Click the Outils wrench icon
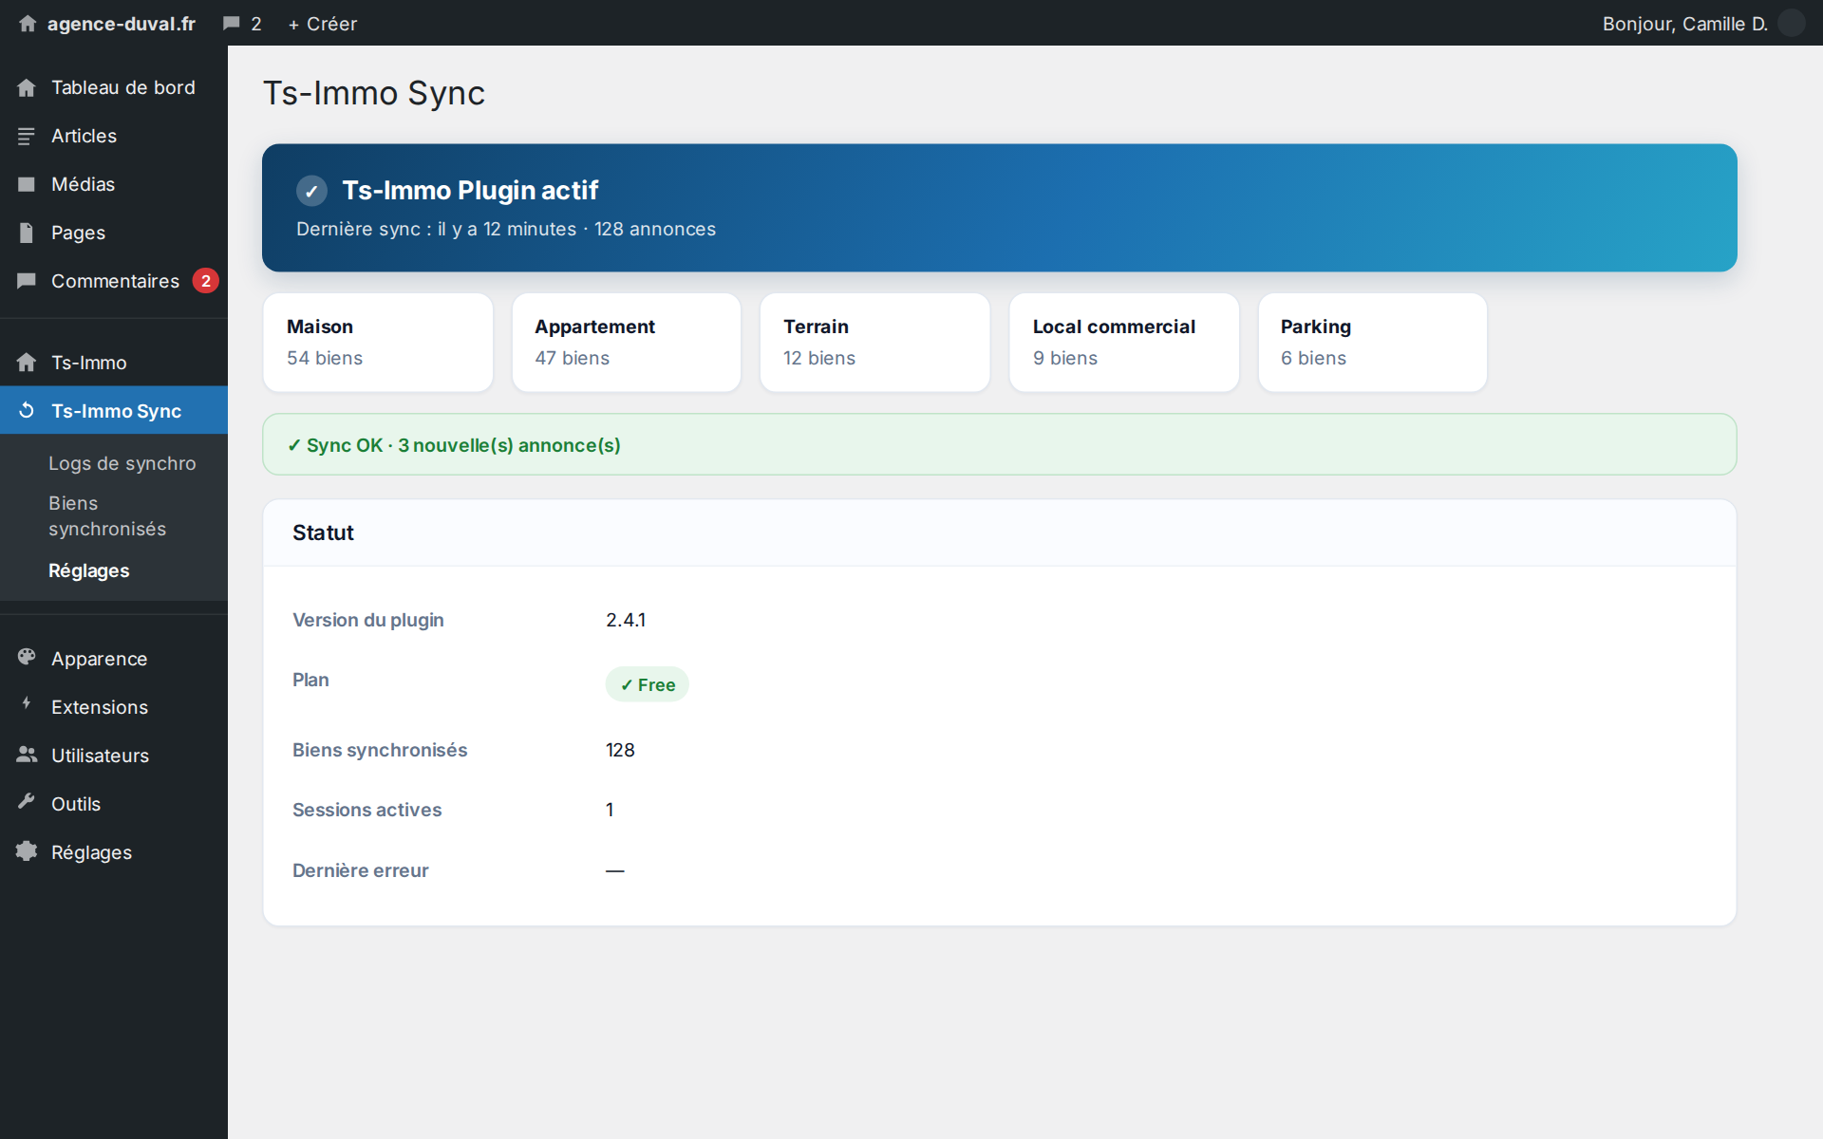1823x1139 pixels. coord(27,803)
